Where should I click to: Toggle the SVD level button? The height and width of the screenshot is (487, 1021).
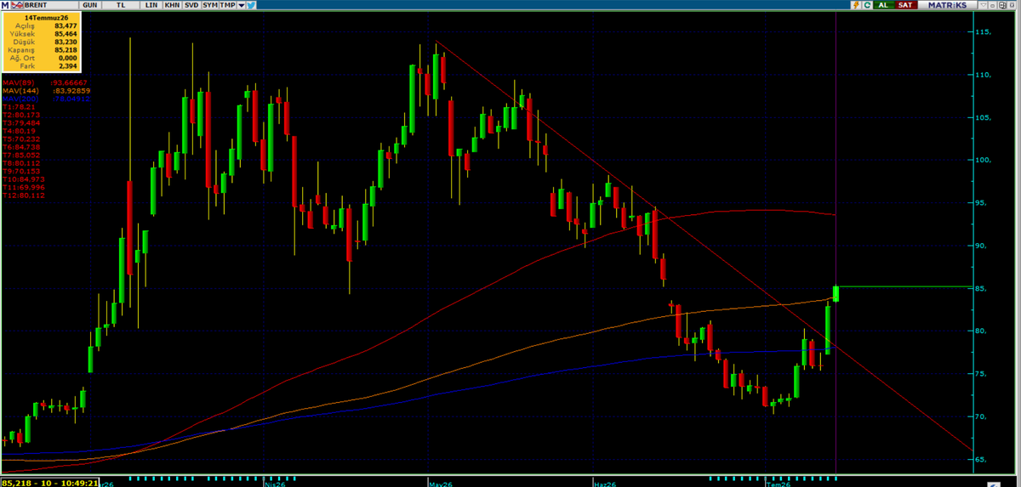[191, 5]
